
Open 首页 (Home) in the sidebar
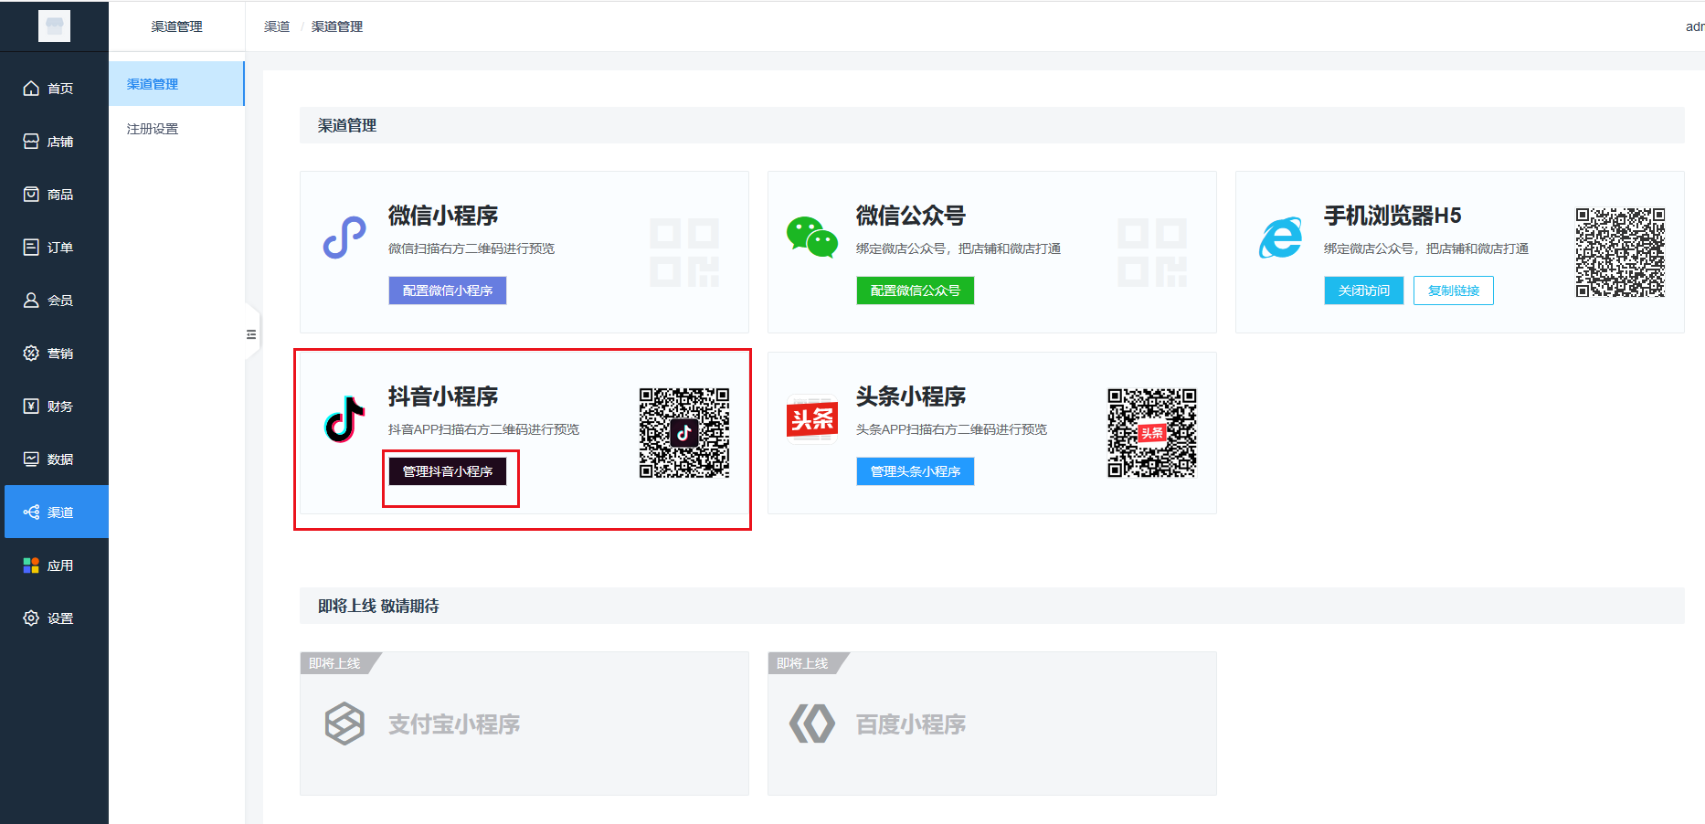click(54, 89)
